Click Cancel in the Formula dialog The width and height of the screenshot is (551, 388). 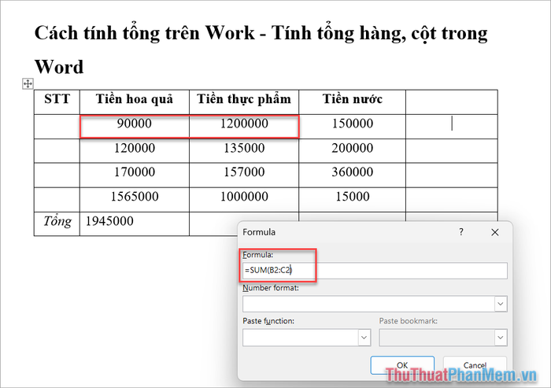[x=475, y=365]
